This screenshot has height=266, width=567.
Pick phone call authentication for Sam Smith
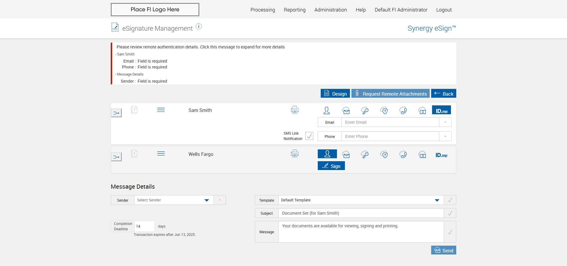click(x=403, y=110)
